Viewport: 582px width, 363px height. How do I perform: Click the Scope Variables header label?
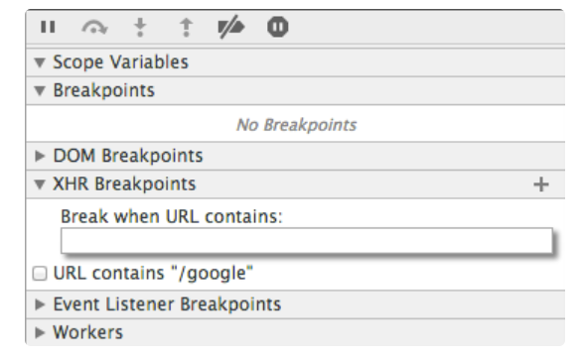tap(120, 62)
